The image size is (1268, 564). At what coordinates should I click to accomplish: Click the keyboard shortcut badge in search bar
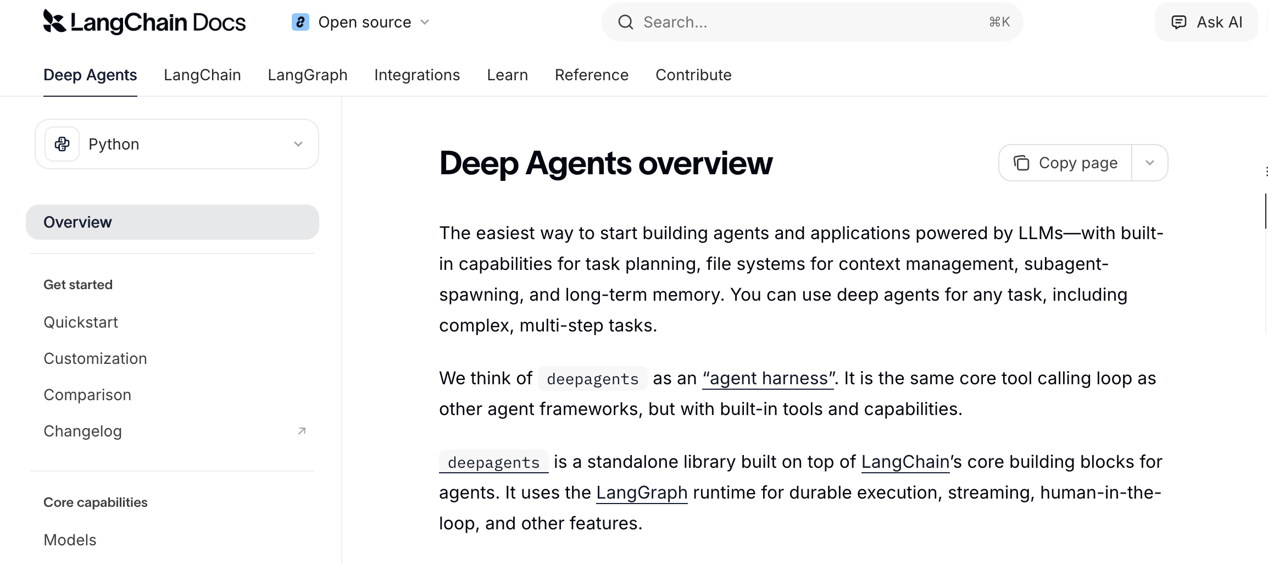click(998, 22)
